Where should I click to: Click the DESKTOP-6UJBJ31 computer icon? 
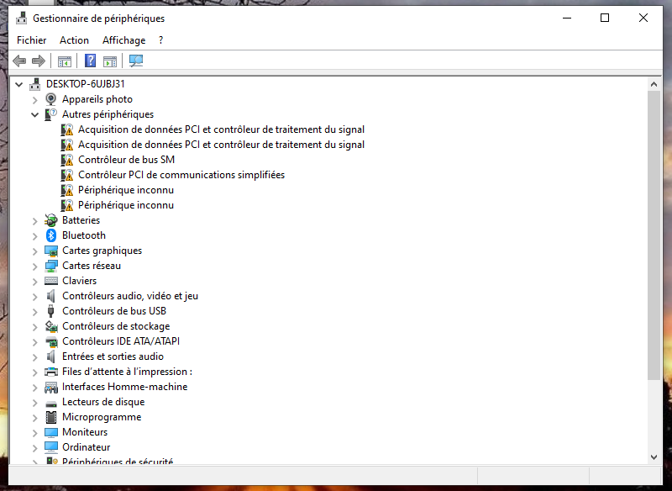point(35,84)
